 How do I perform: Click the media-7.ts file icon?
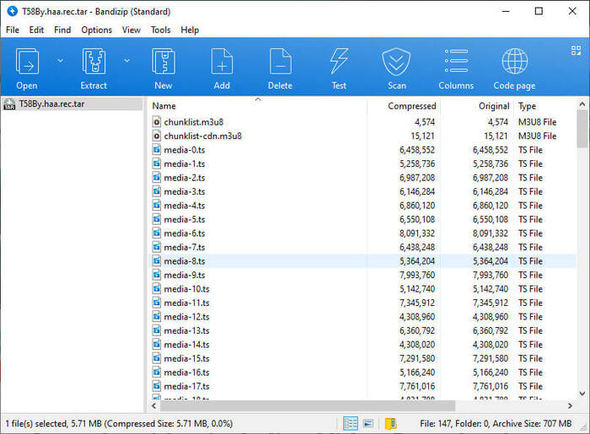[x=157, y=247]
